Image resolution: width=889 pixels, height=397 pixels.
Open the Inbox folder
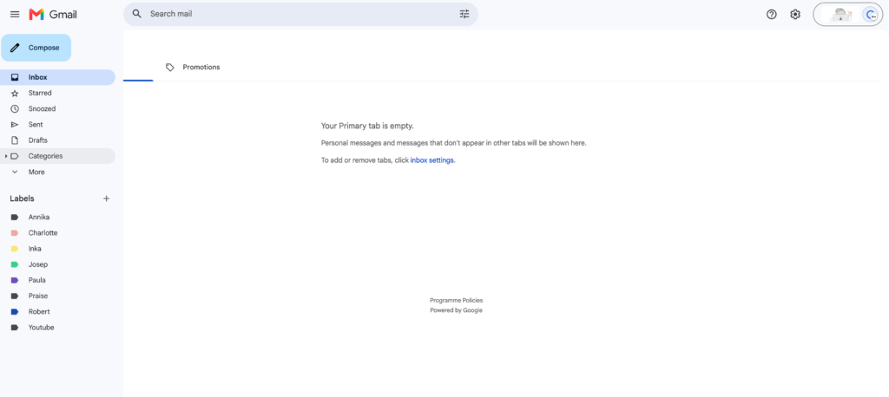[x=57, y=77]
